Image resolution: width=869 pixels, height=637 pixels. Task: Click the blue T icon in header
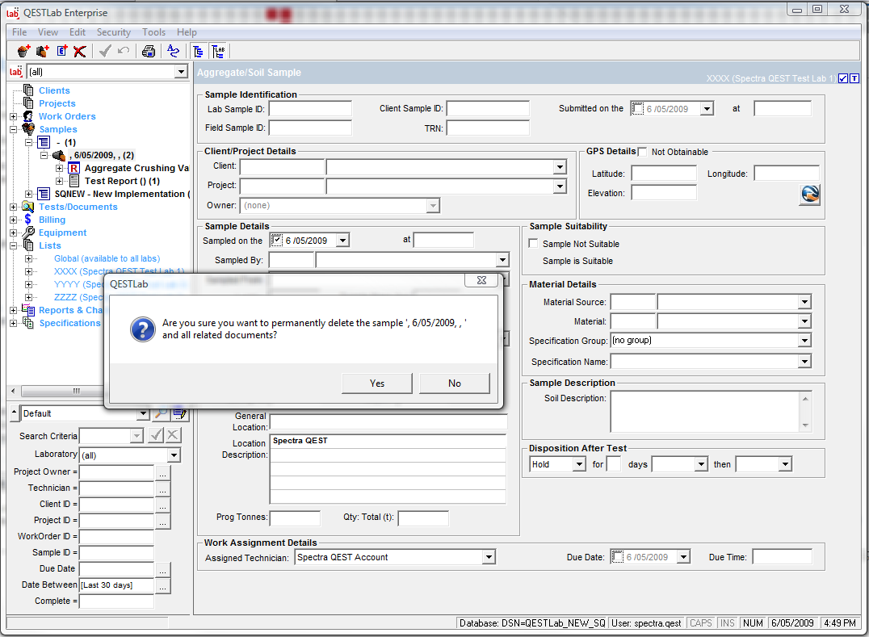[854, 78]
